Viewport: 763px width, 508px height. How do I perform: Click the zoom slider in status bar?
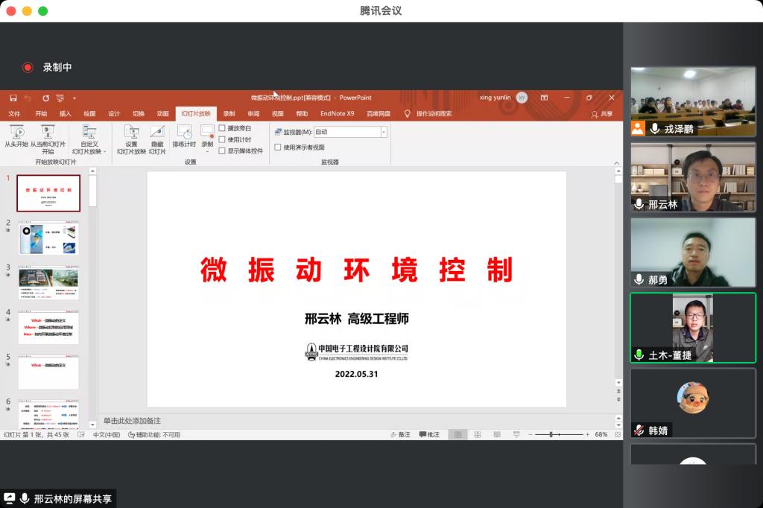551,434
